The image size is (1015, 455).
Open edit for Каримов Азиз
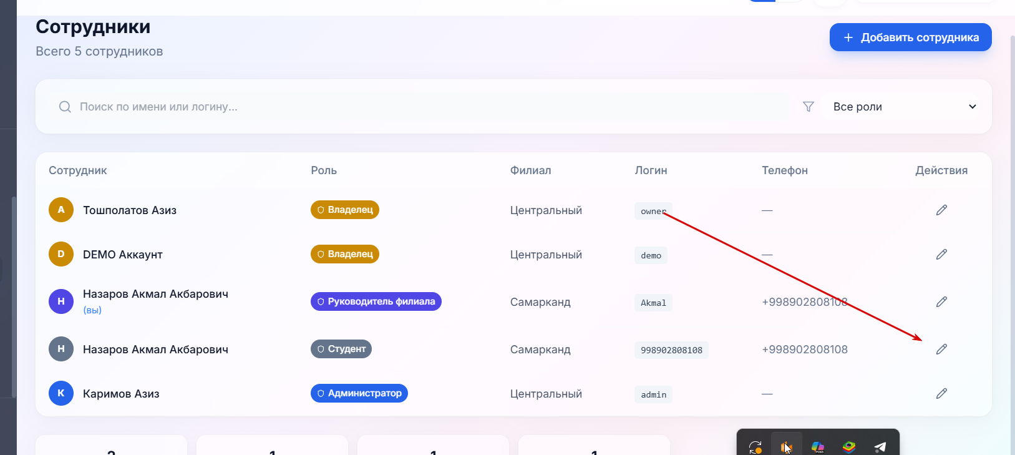[x=941, y=394]
